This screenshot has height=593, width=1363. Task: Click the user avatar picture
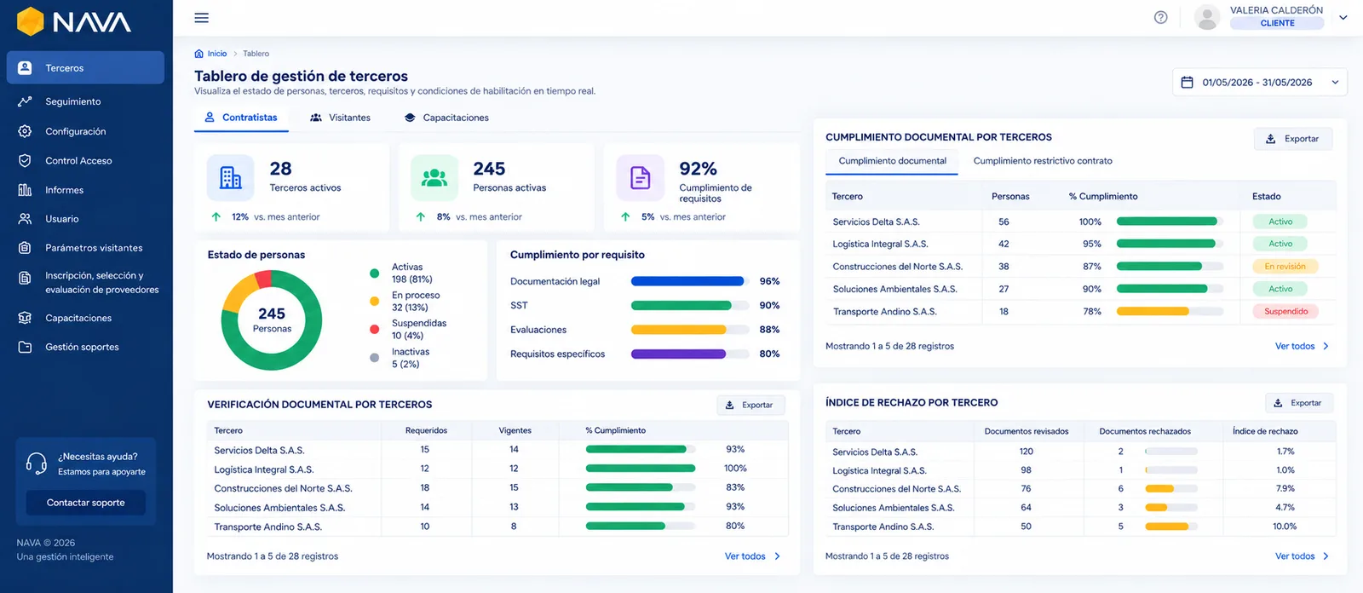point(1207,17)
